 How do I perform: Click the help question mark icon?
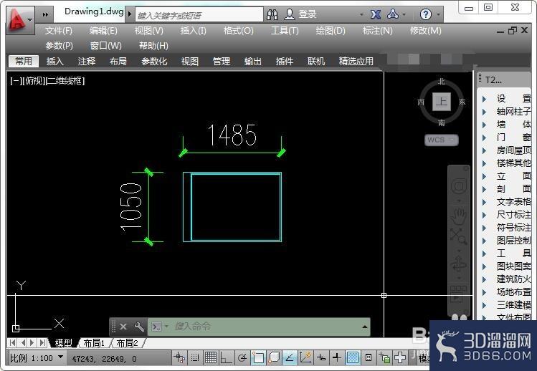tap(425, 14)
